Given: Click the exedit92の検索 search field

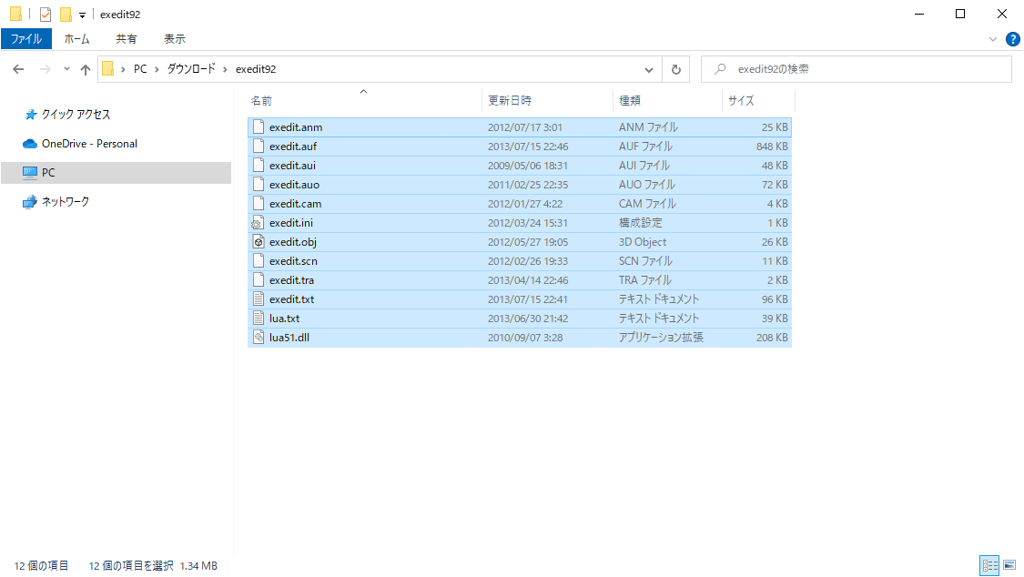Looking at the screenshot, I should pyautogui.click(x=857, y=69).
